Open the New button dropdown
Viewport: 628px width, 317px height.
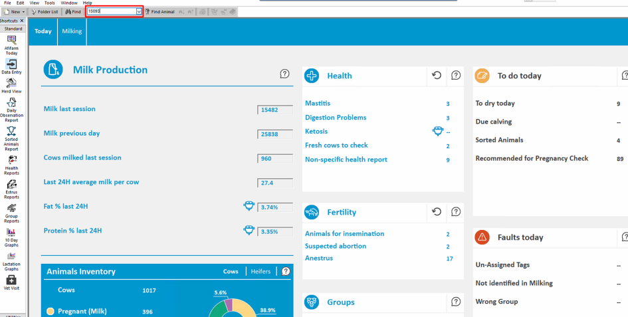(x=24, y=11)
